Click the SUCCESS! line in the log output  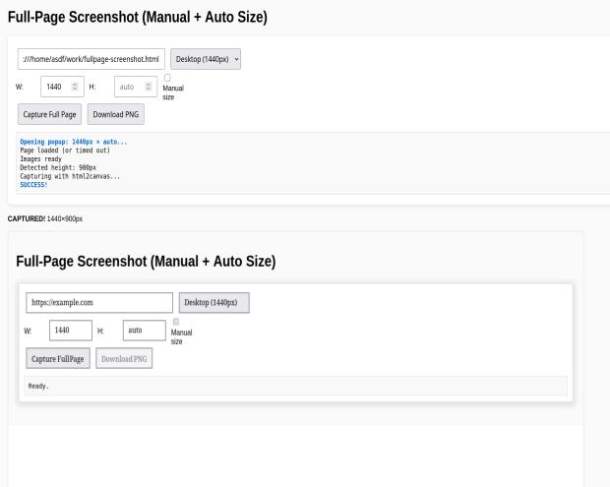tap(33, 184)
